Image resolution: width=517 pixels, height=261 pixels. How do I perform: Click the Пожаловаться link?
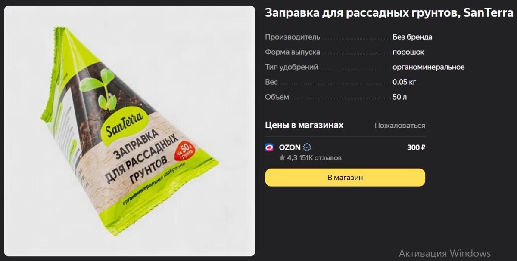coord(400,126)
